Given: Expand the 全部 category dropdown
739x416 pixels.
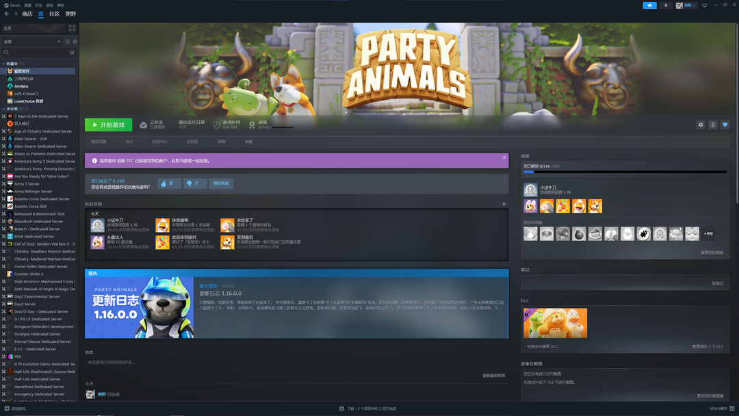Looking at the screenshot, I should [x=32, y=42].
